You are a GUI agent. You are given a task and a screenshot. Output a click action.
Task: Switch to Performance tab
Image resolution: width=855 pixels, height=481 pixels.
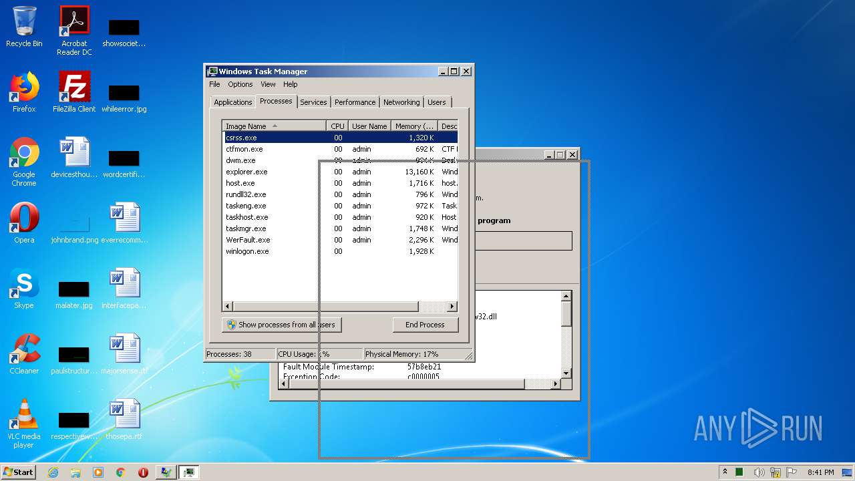[355, 102]
